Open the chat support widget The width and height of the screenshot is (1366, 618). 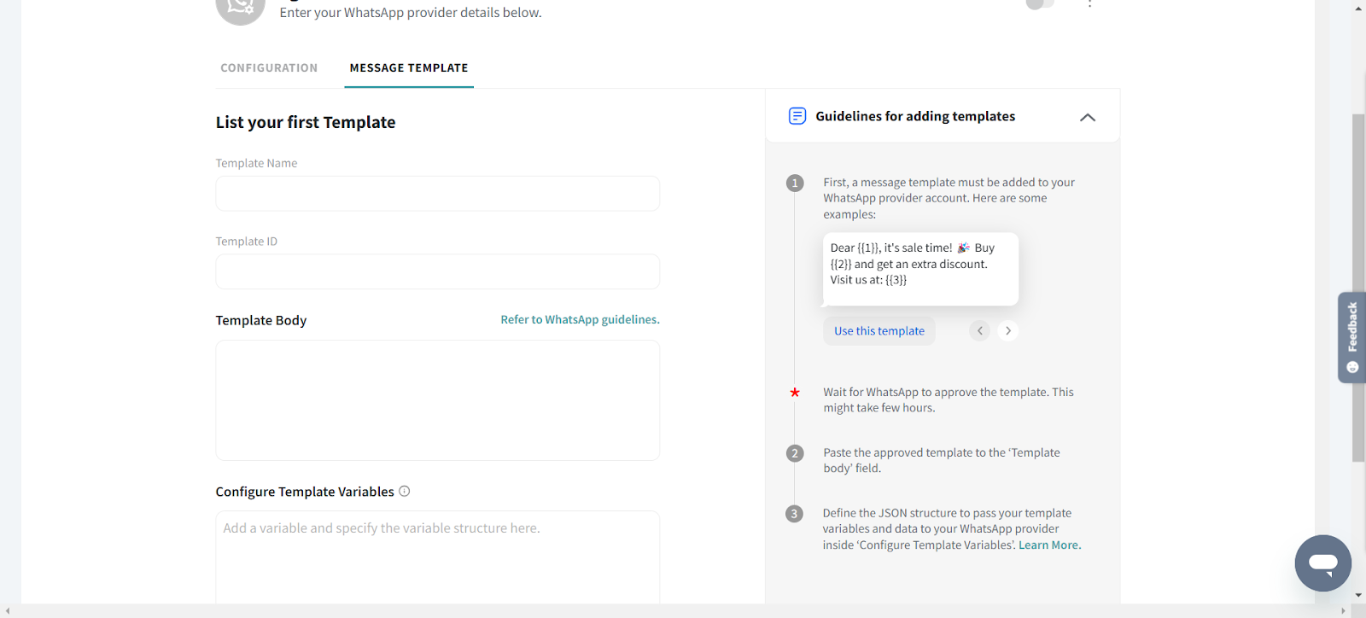pyautogui.click(x=1322, y=563)
